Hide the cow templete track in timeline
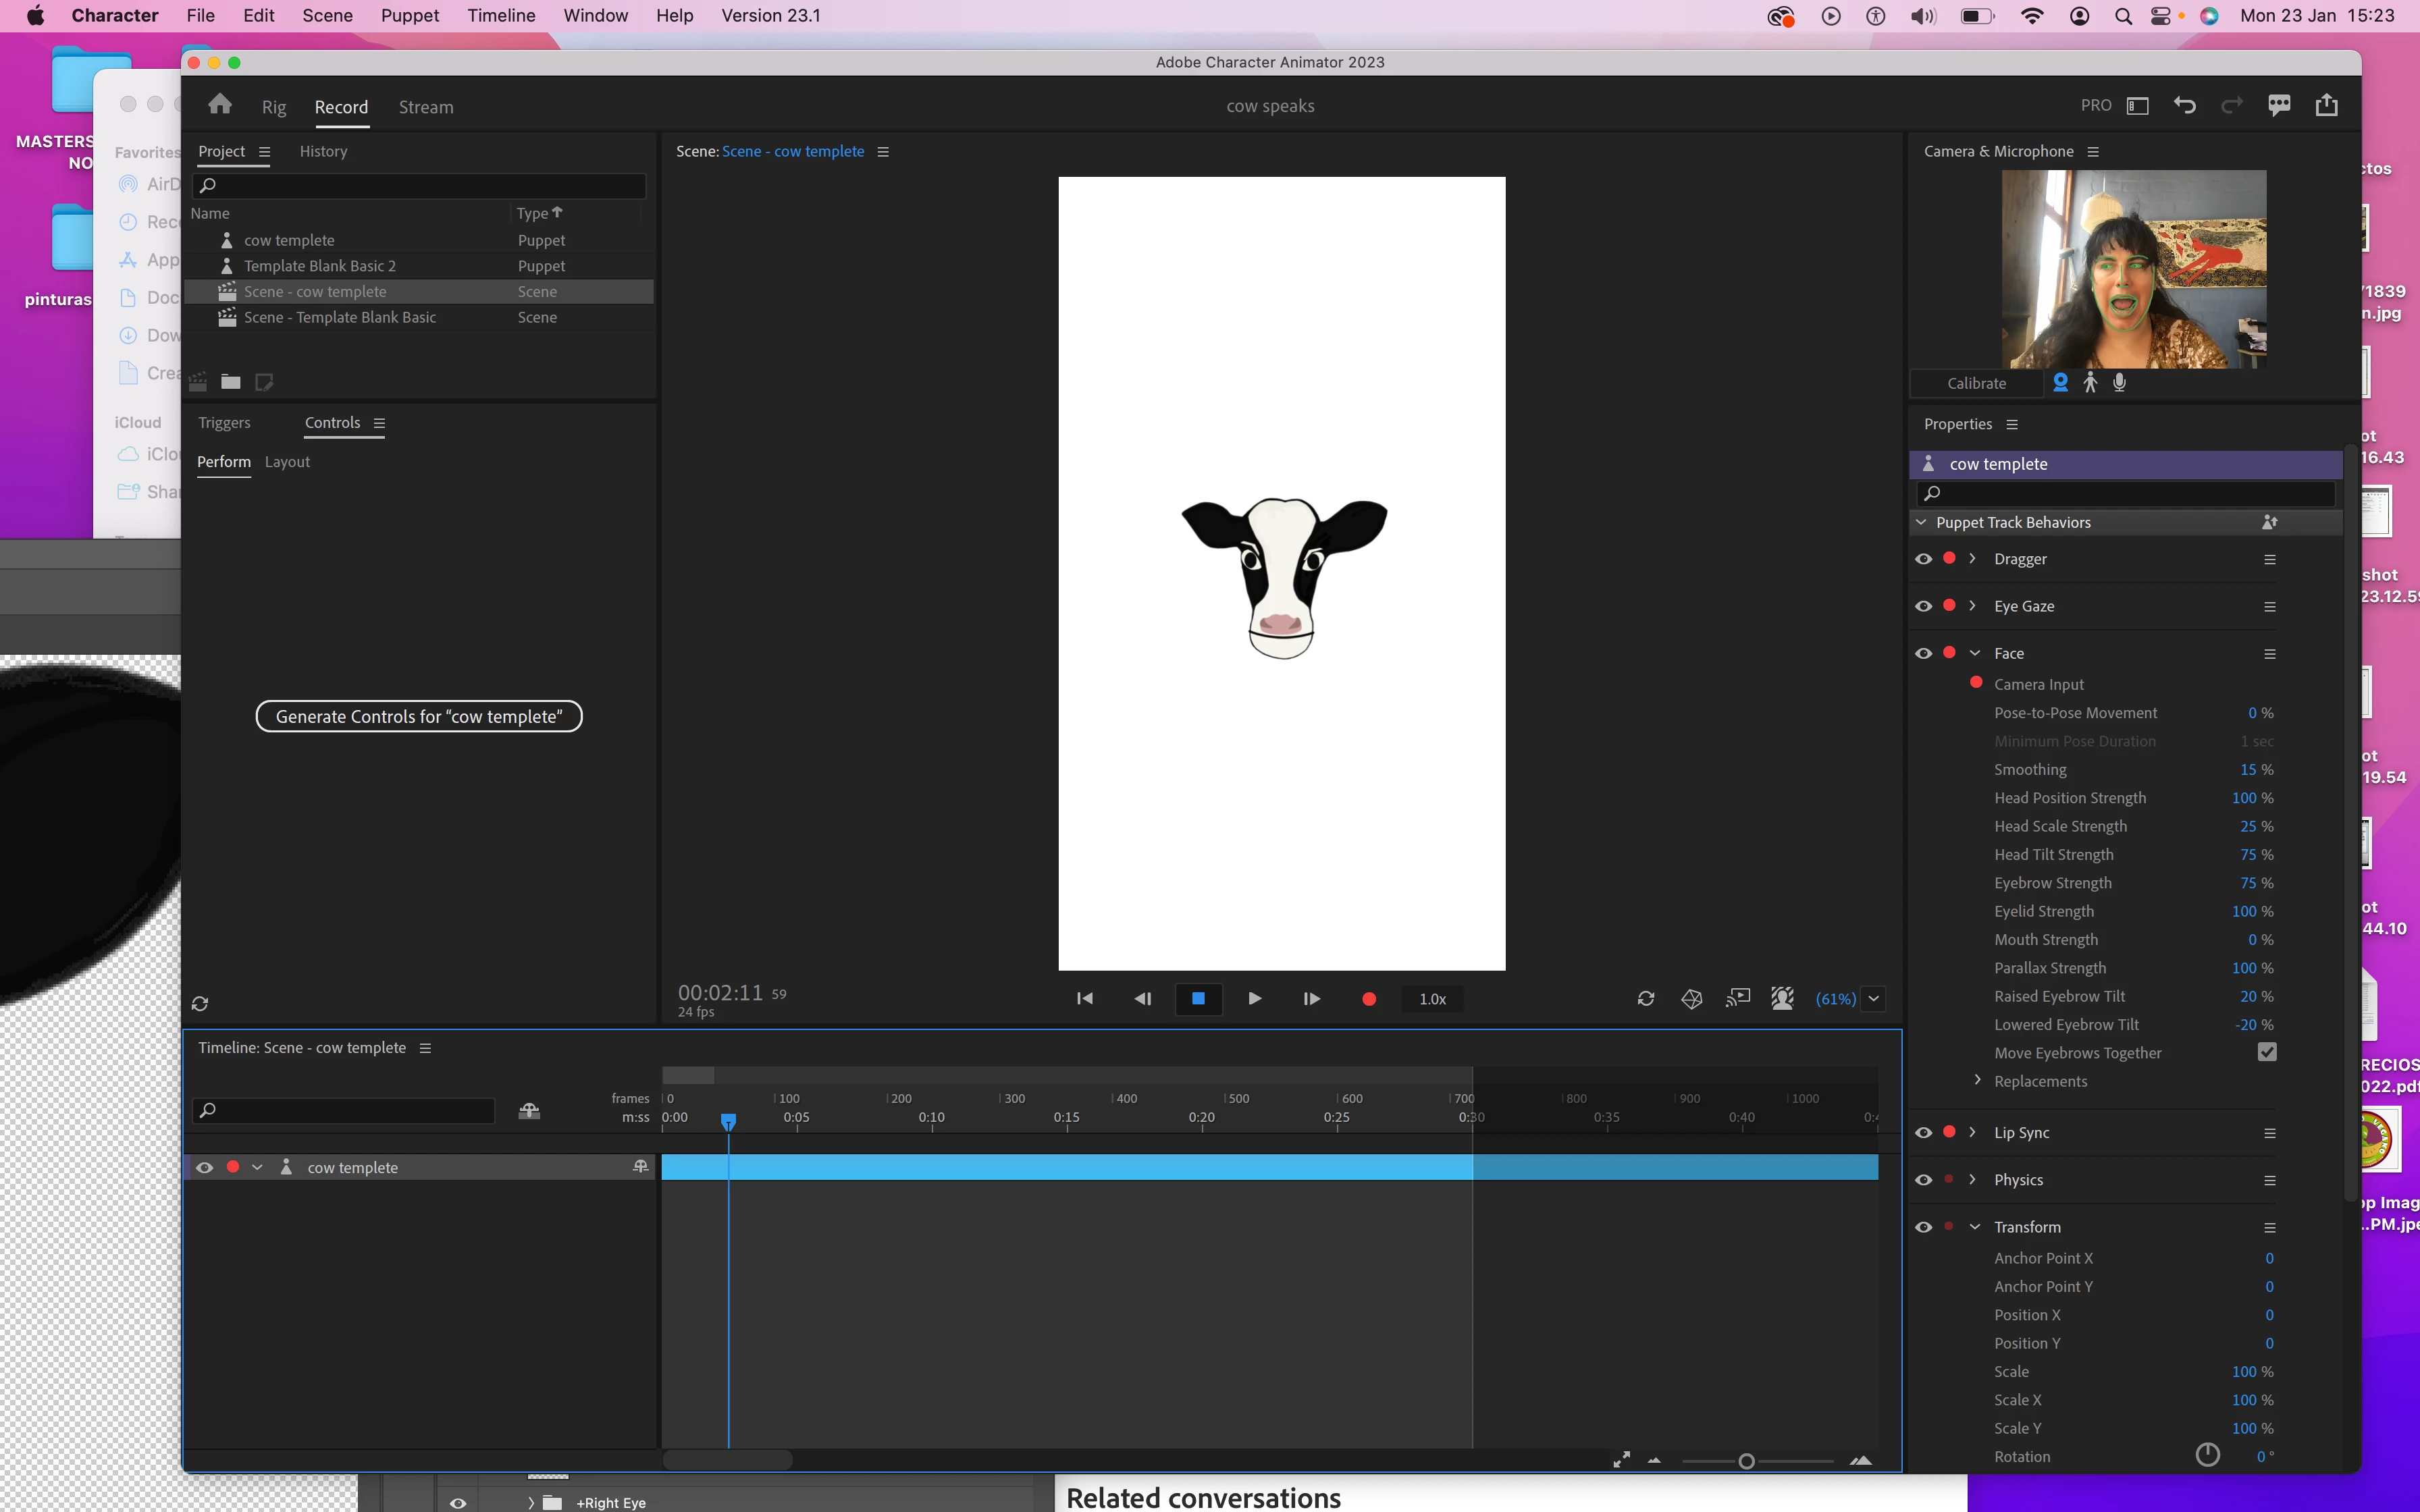This screenshot has height=1512, width=2420. [x=204, y=1168]
